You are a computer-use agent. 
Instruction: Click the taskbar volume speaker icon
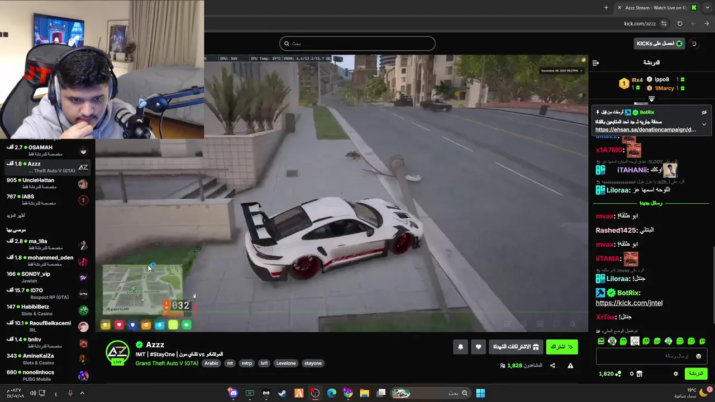[32, 393]
